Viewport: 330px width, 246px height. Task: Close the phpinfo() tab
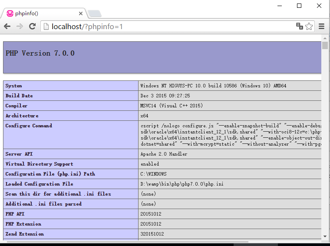[x=81, y=13]
